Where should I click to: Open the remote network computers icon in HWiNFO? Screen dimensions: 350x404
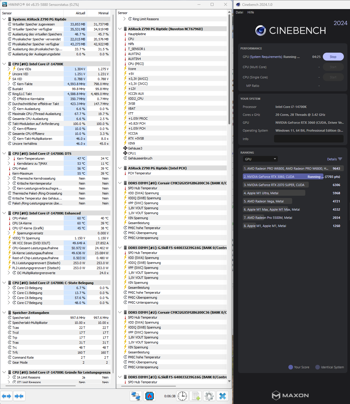136,396
